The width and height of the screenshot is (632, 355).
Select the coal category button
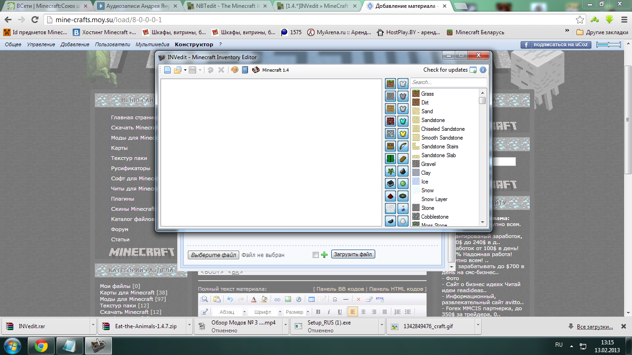(x=403, y=171)
